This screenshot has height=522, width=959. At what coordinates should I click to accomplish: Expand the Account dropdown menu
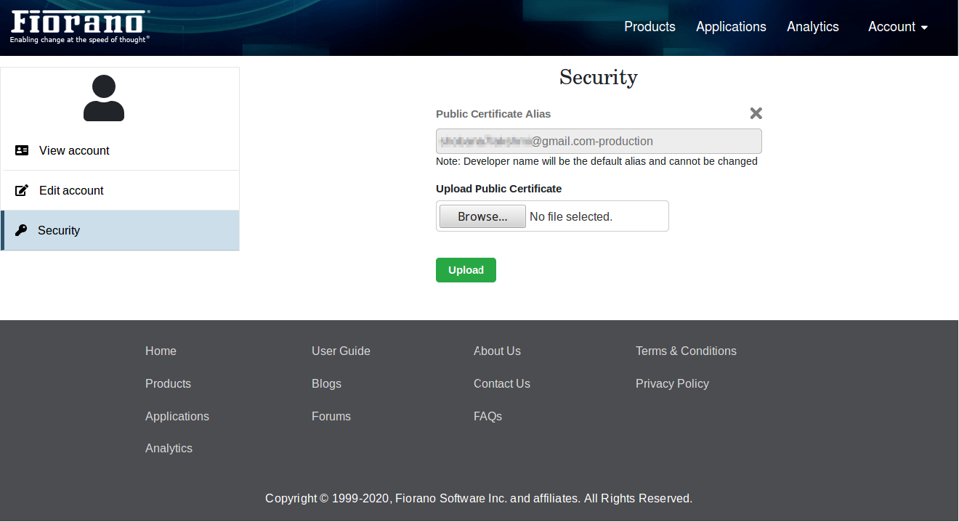pyautogui.click(x=898, y=27)
